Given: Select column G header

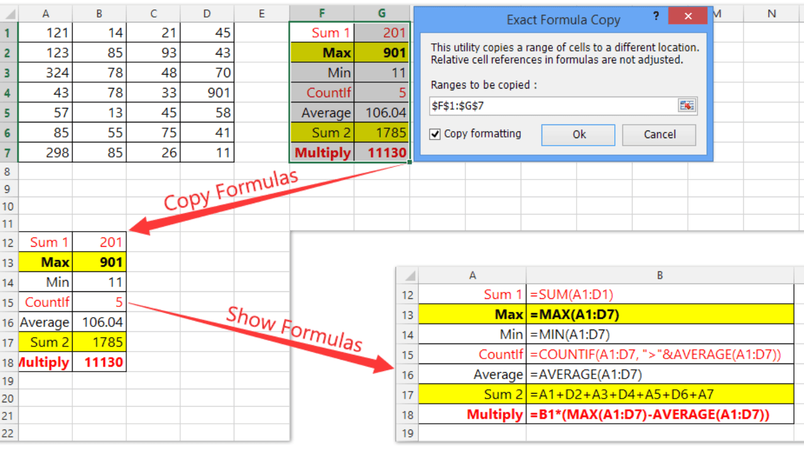Looking at the screenshot, I should point(381,13).
